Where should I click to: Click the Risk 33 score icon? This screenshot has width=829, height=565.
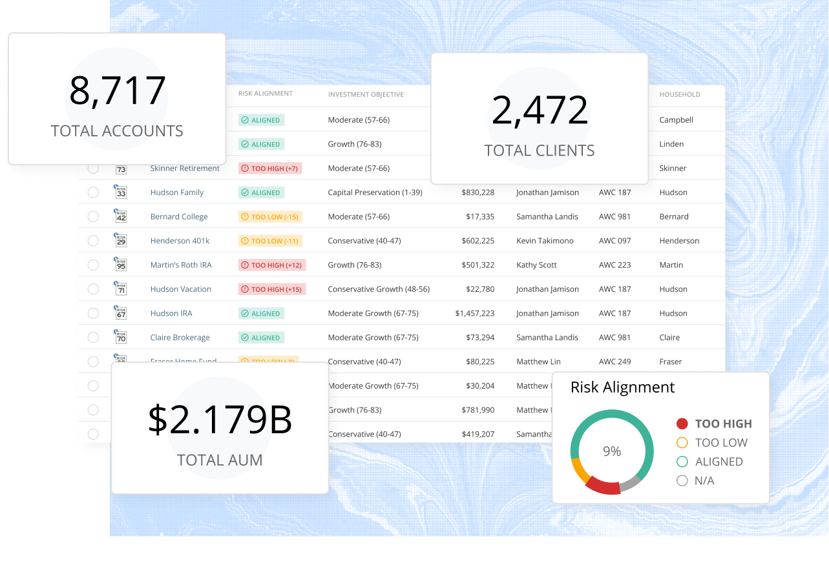pyautogui.click(x=121, y=192)
